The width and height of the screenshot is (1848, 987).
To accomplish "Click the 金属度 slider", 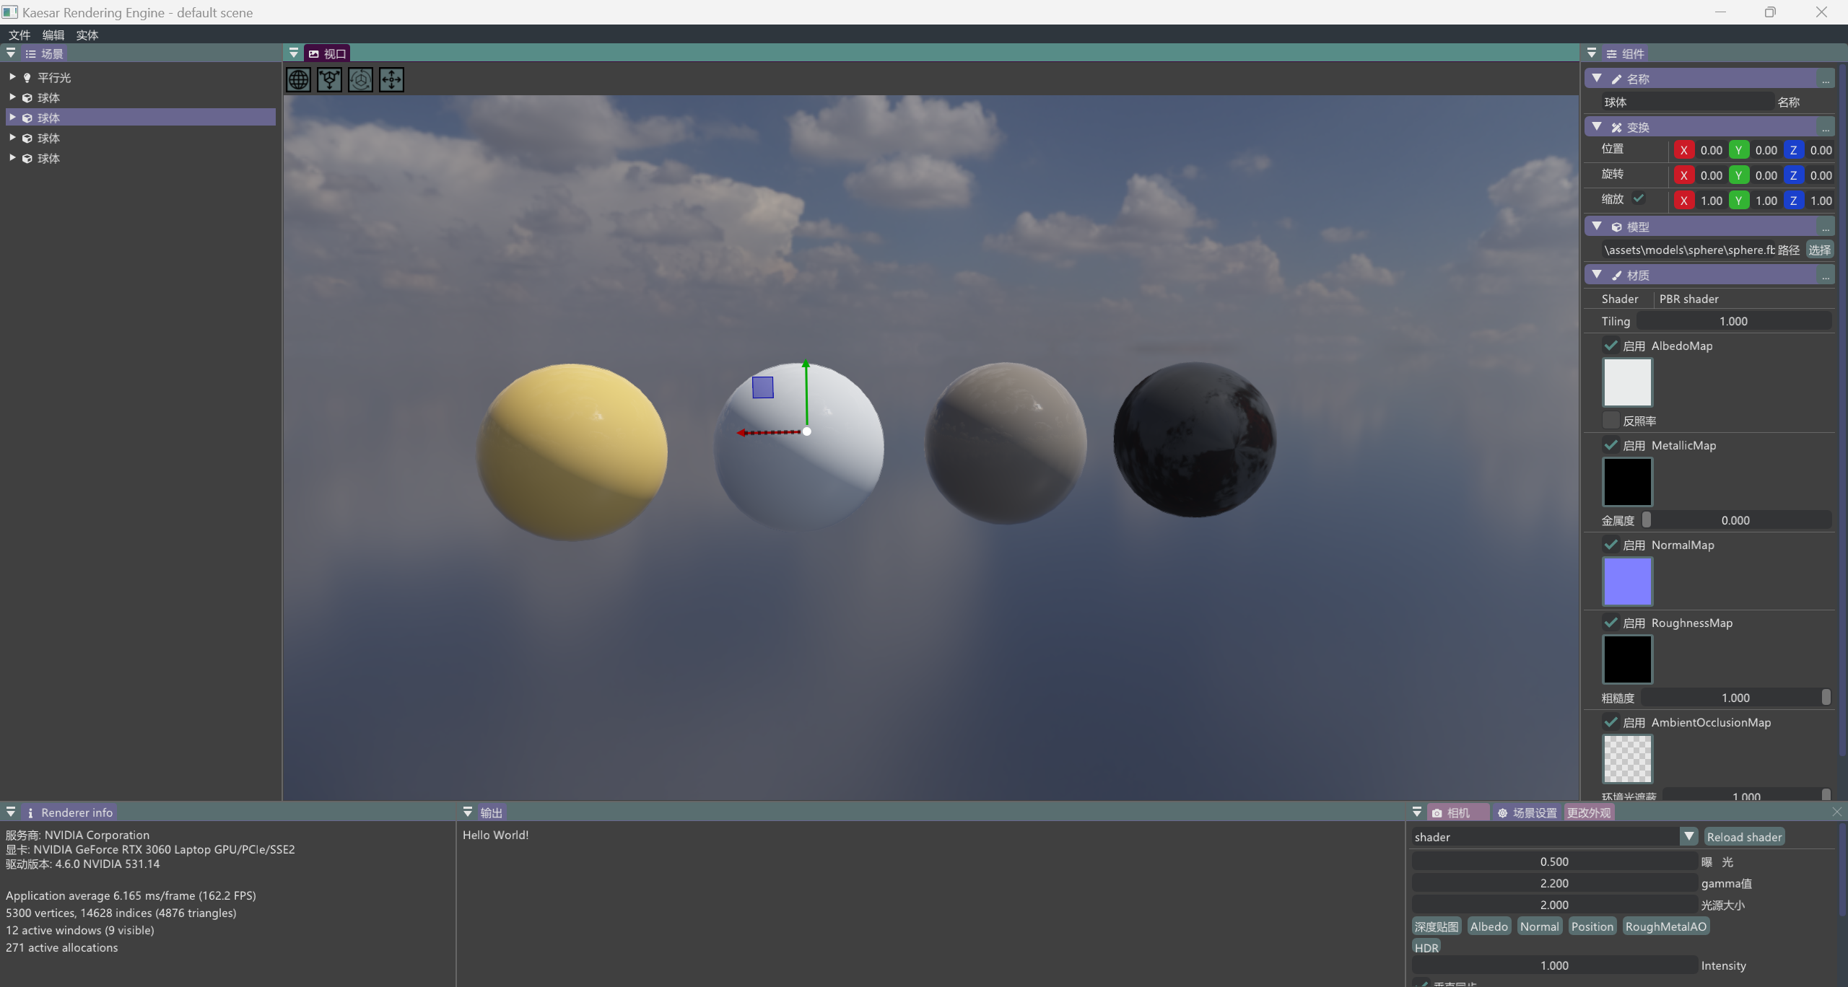I will point(1735,520).
